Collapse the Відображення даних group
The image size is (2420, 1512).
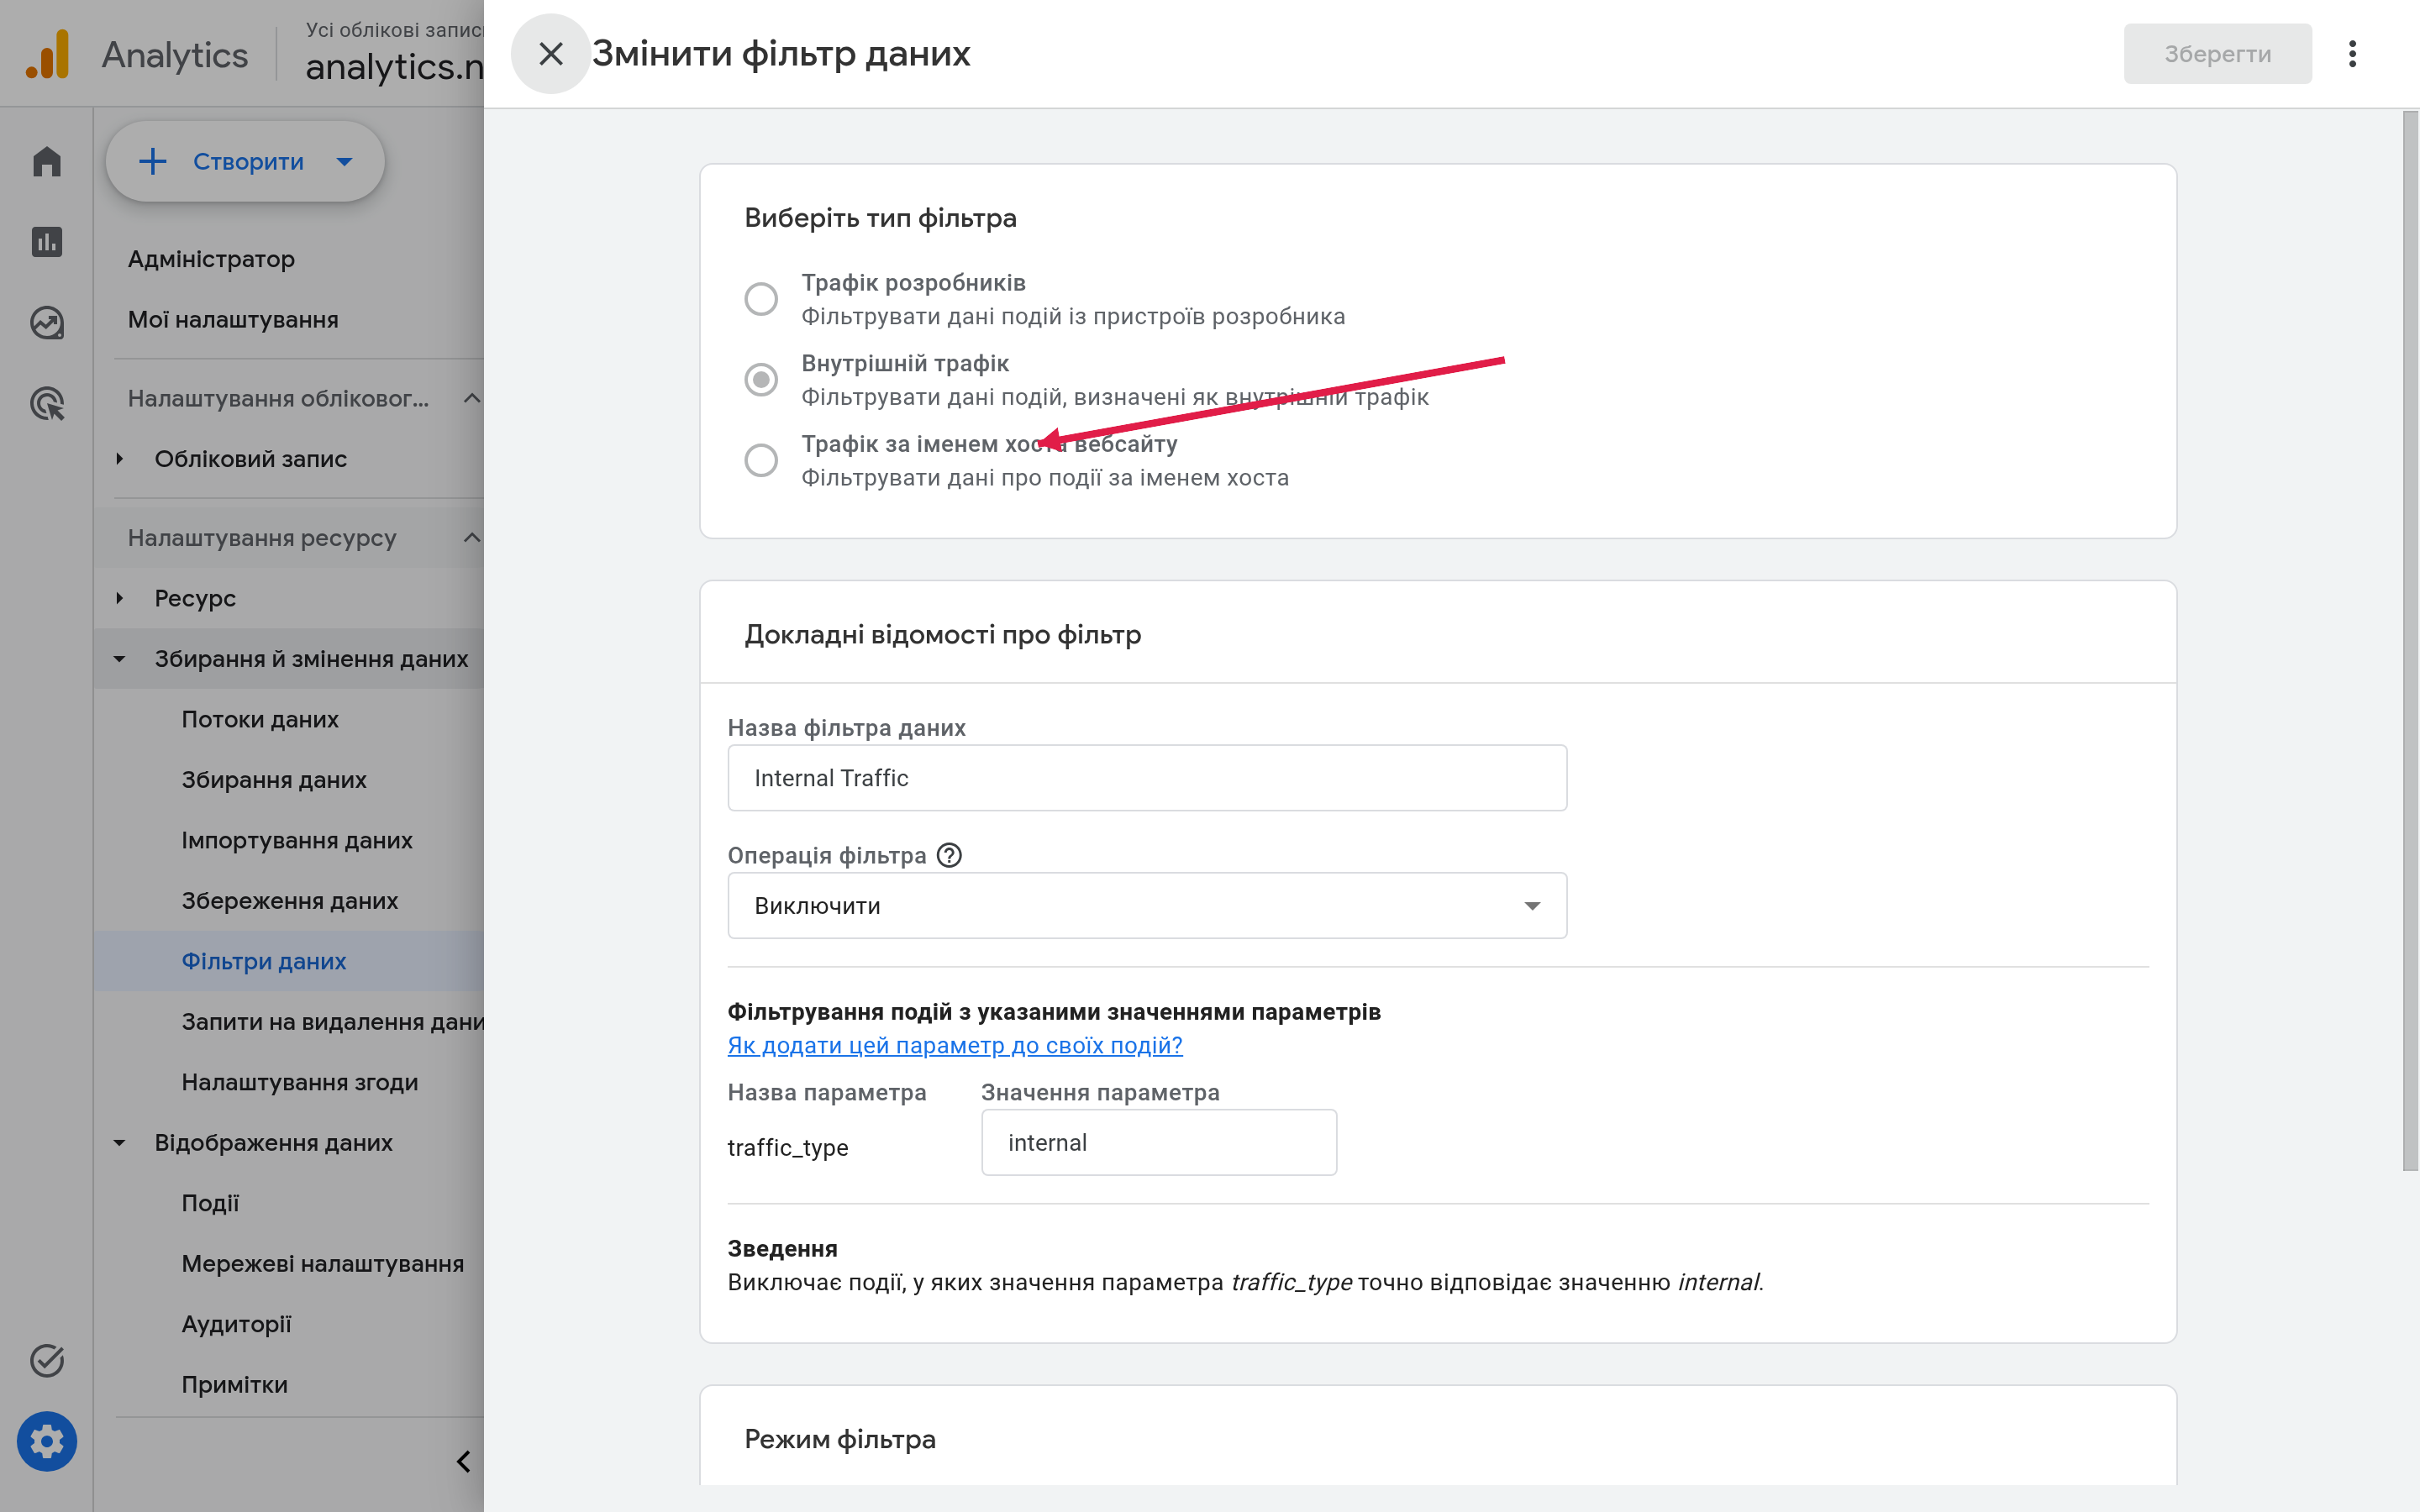pyautogui.click(x=120, y=1142)
